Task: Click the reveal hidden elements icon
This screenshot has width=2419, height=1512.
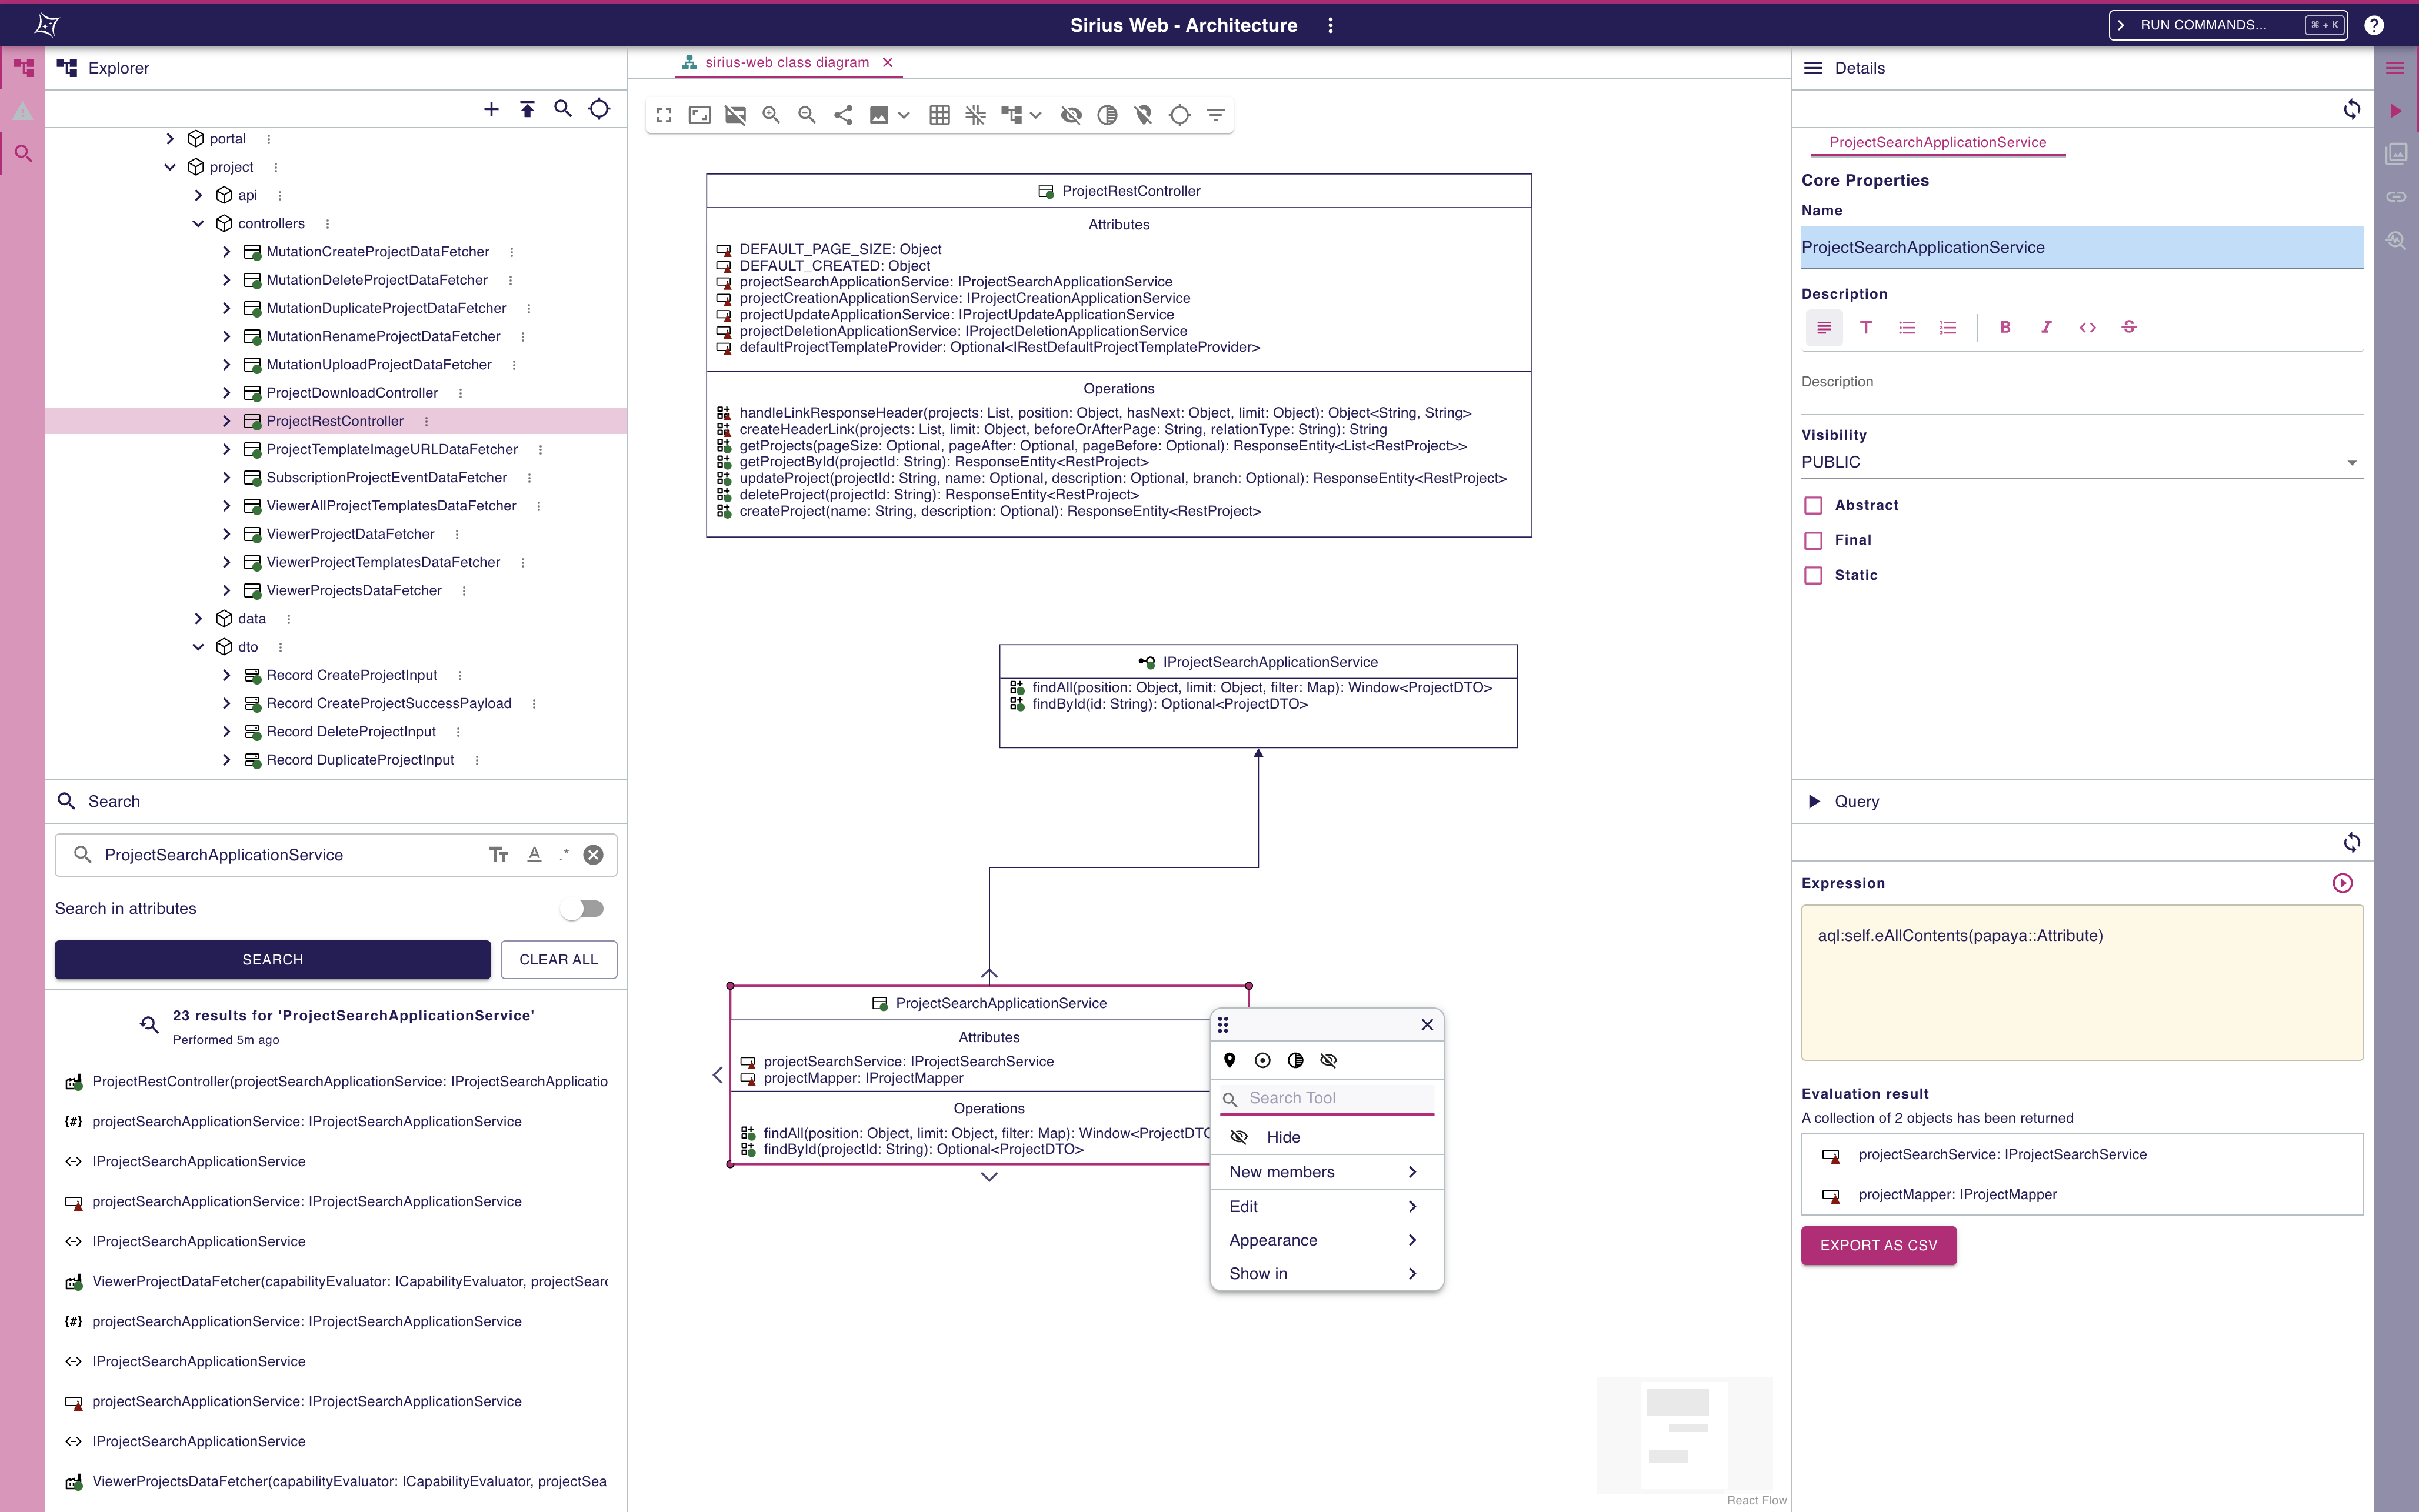Action: (x=1071, y=115)
